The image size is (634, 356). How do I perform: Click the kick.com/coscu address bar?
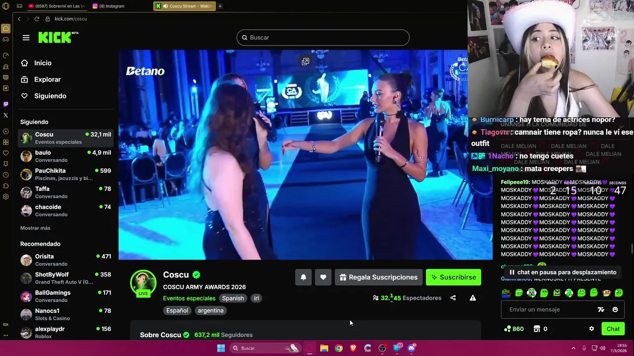point(71,19)
